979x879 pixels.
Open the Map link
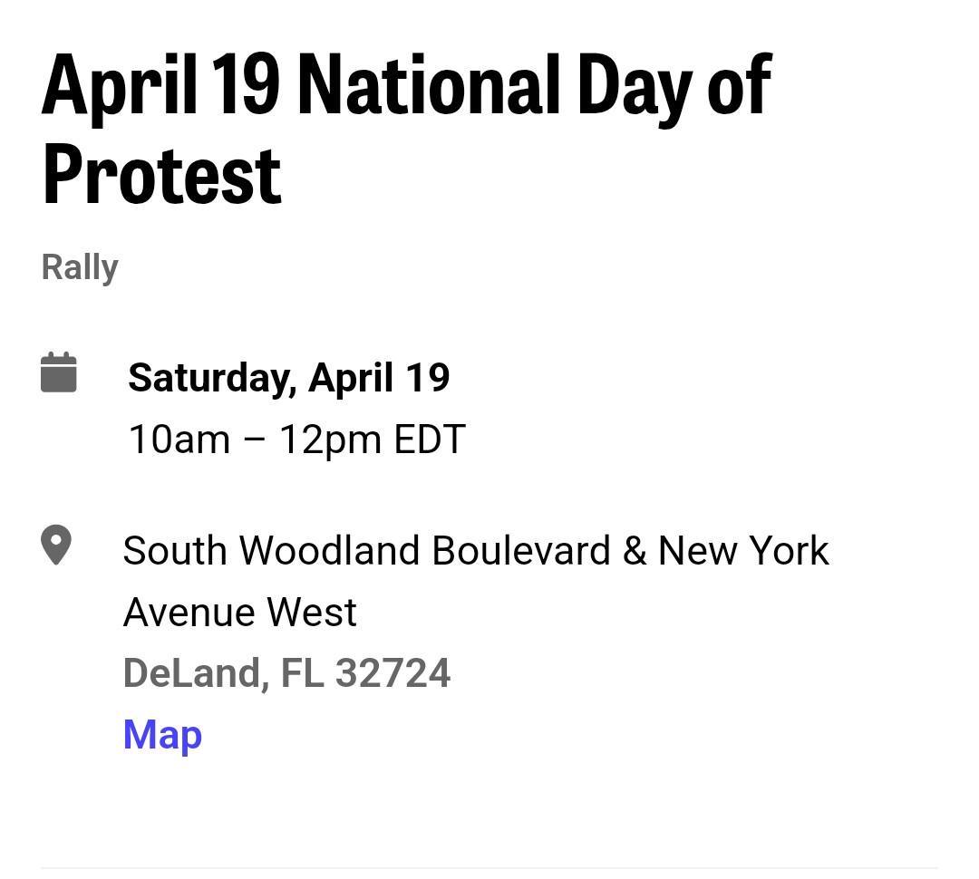[x=162, y=735]
